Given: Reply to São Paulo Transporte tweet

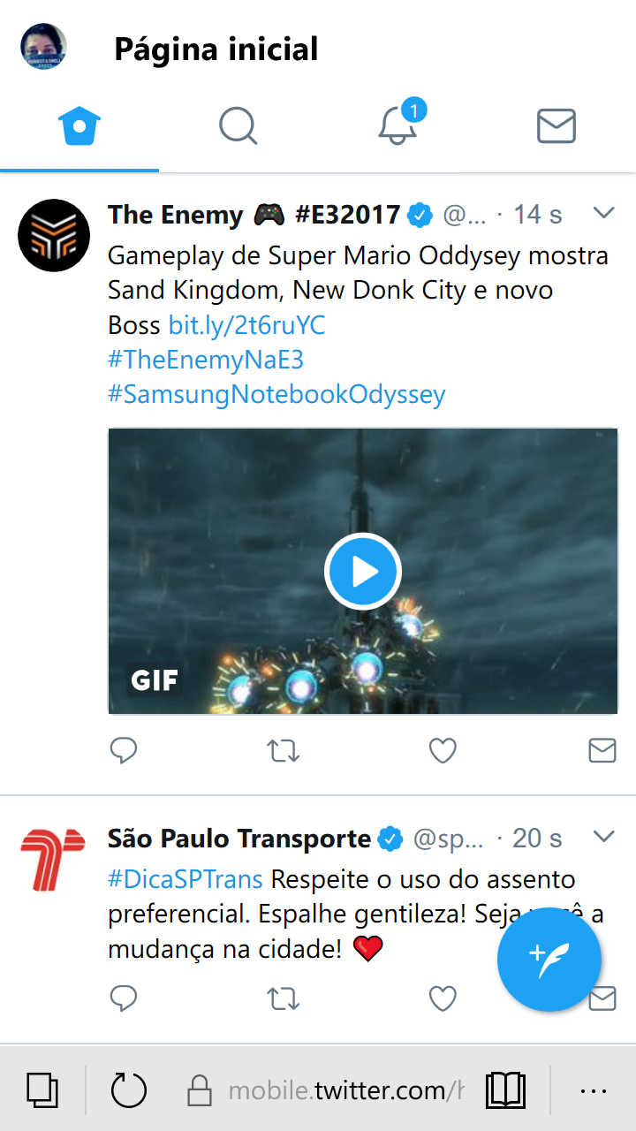Looking at the screenshot, I should [124, 998].
